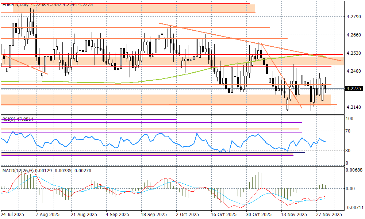Click the 18 Sep 2025 date label
This screenshot has width=365, height=219.
(153, 215)
